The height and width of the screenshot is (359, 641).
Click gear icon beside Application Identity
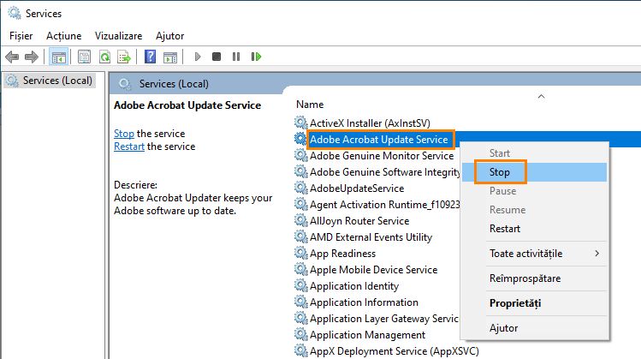301,285
